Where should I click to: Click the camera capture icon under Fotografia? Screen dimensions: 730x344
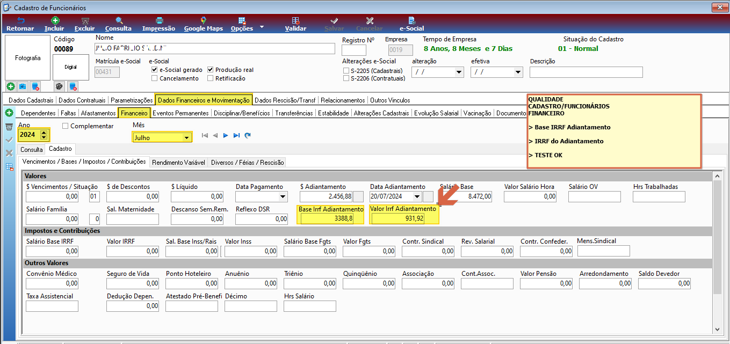pyautogui.click(x=23, y=86)
